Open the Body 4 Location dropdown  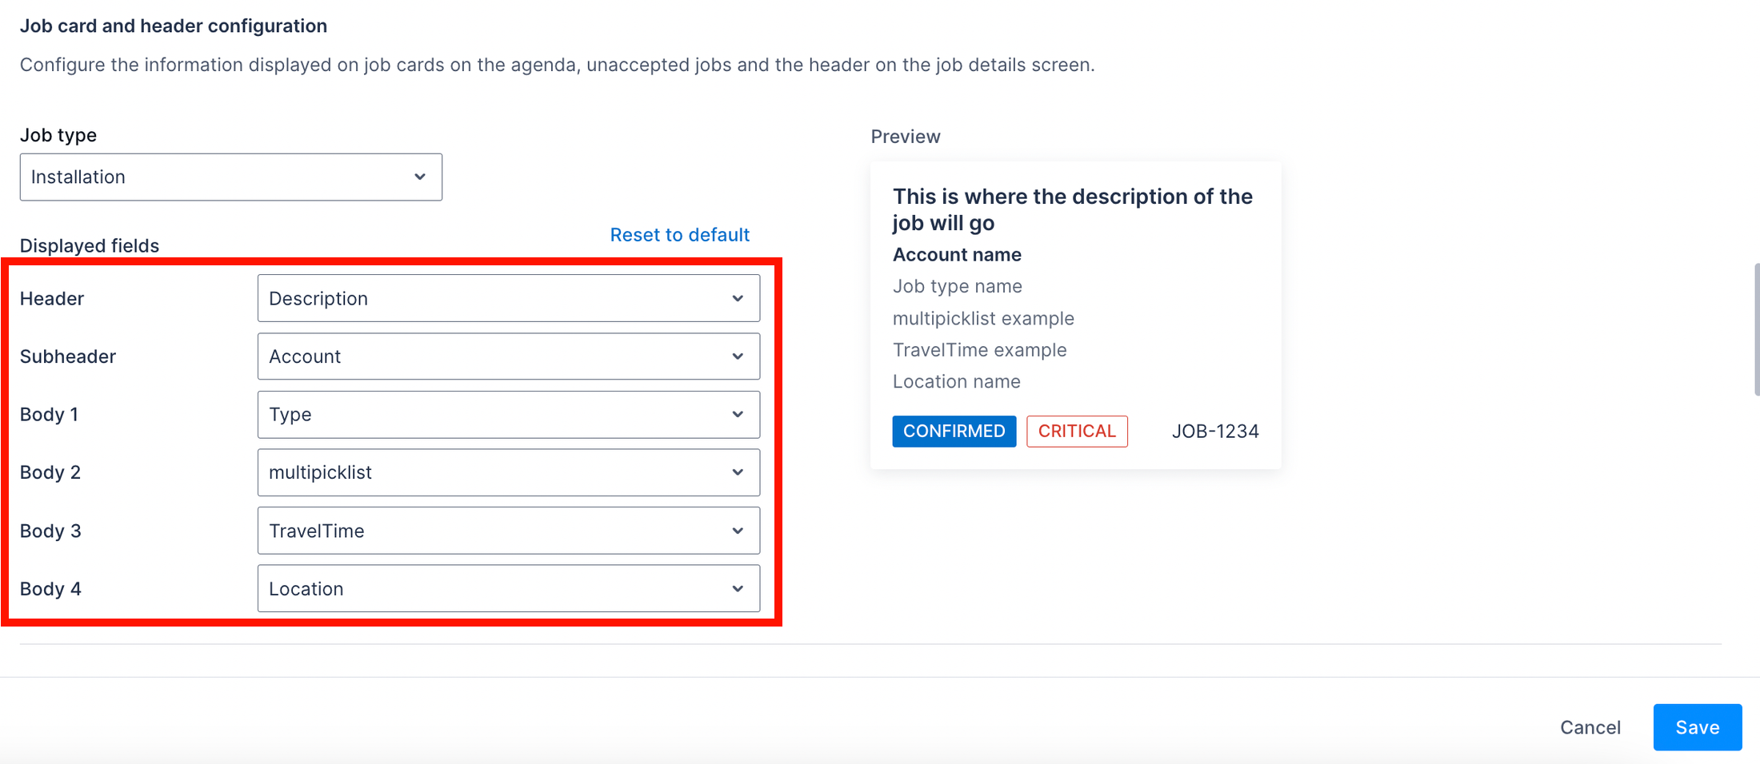[x=508, y=588]
